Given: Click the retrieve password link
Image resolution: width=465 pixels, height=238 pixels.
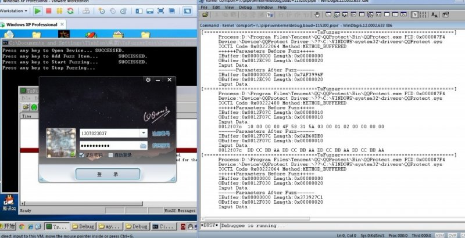Looking at the screenshot, I should click(x=161, y=145).
